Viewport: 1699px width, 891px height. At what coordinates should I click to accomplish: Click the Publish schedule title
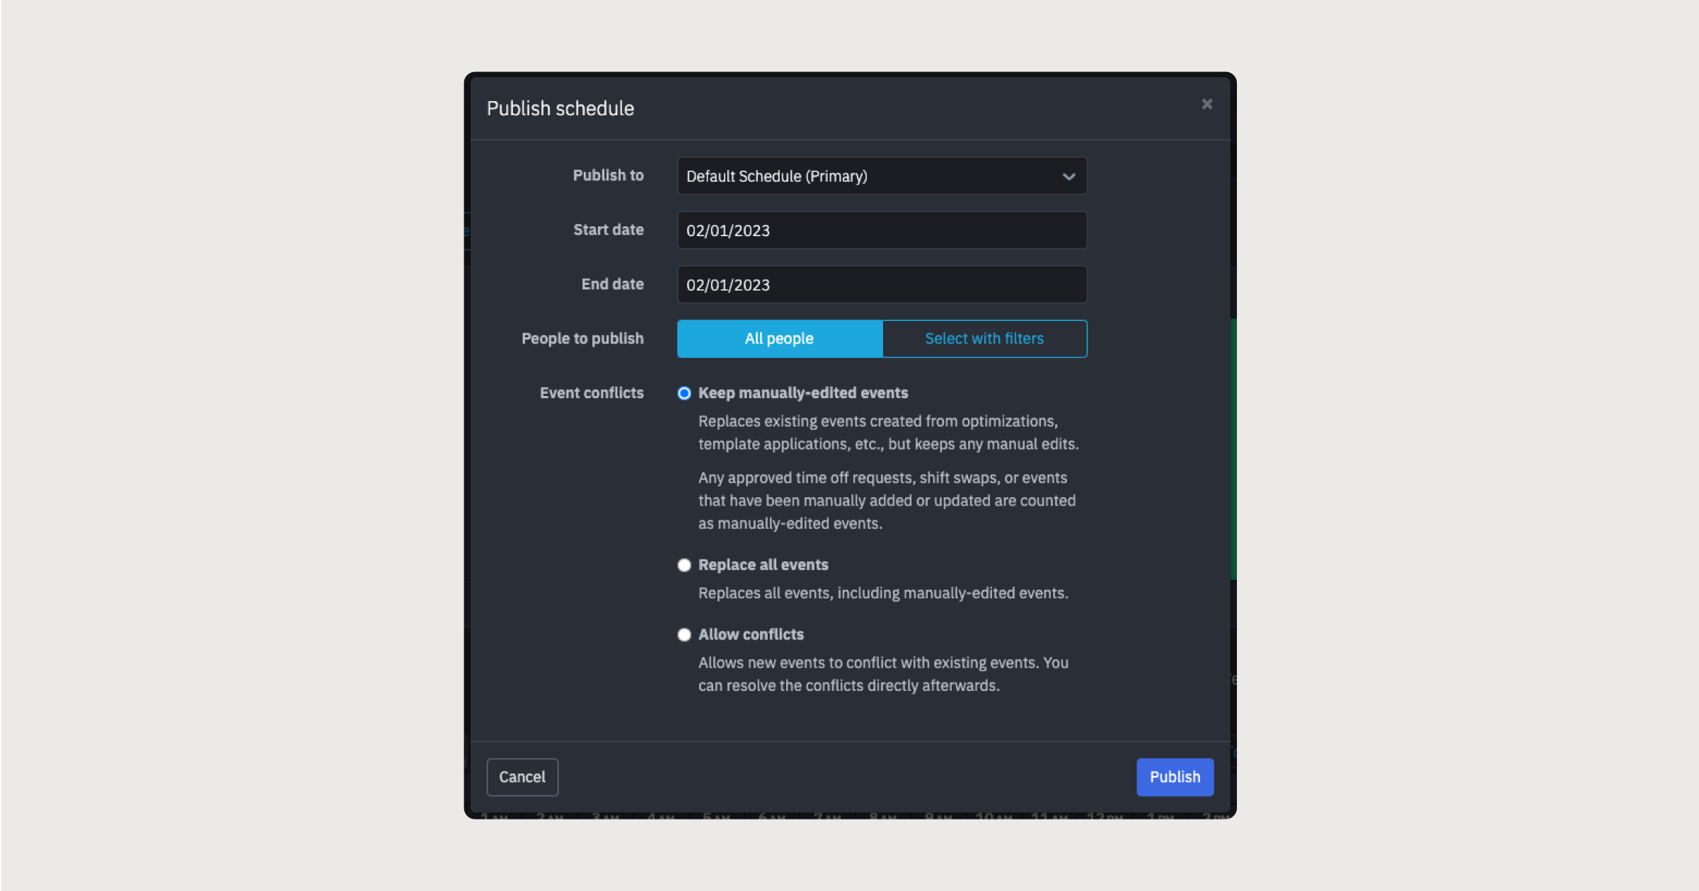coord(560,108)
